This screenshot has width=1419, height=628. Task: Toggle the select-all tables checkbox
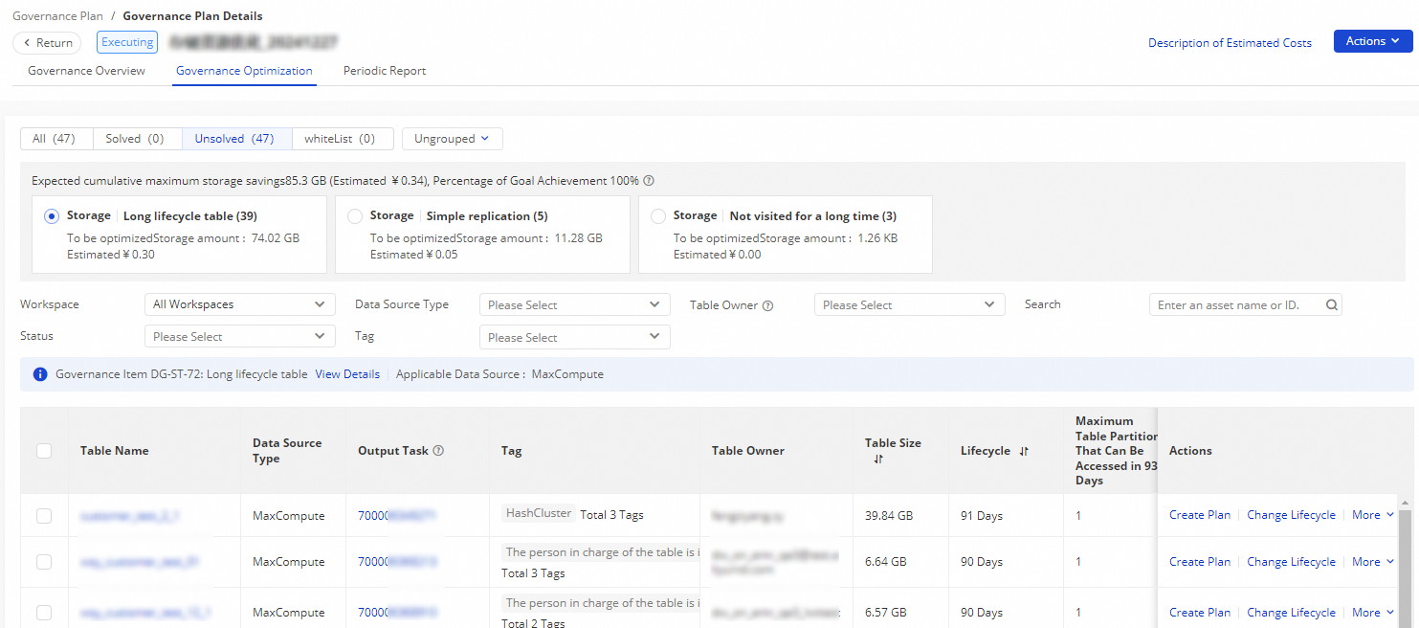tap(44, 451)
